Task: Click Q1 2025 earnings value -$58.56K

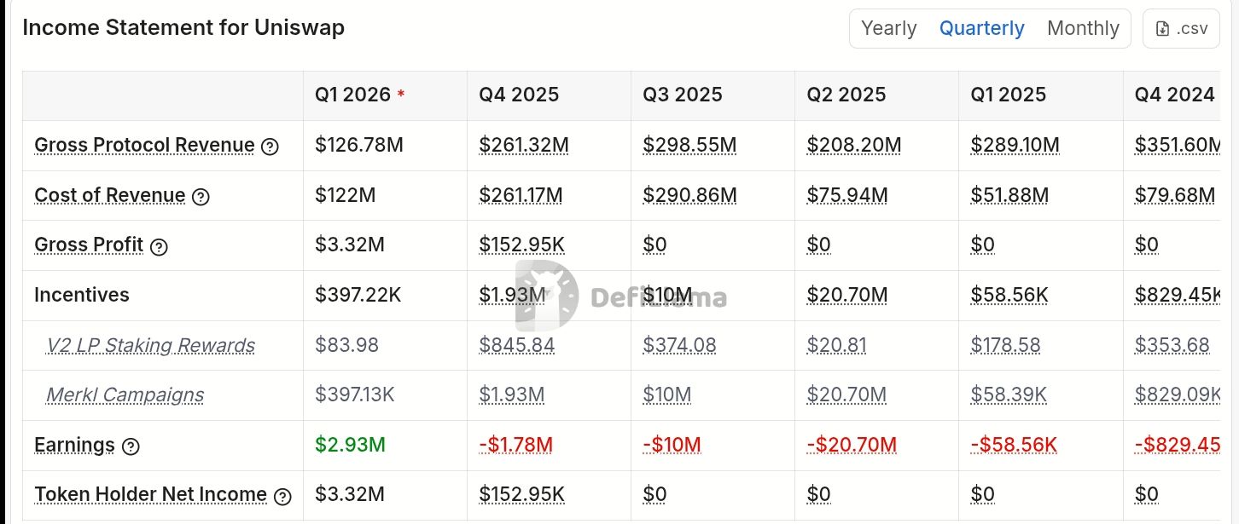Action: pyautogui.click(x=1014, y=445)
